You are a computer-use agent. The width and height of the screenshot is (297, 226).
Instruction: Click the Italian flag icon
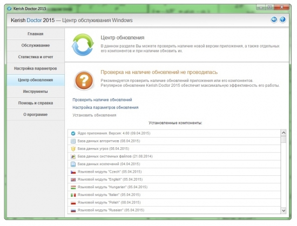point(73,195)
